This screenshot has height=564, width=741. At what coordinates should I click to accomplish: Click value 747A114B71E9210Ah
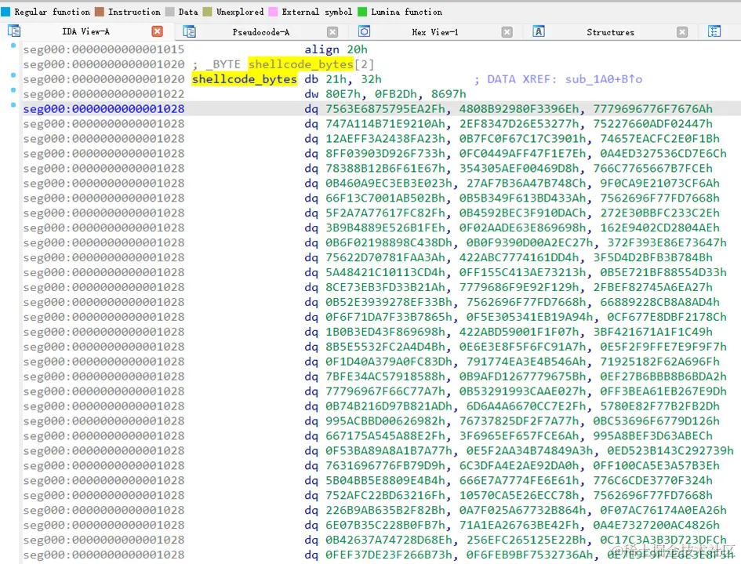coord(385,124)
